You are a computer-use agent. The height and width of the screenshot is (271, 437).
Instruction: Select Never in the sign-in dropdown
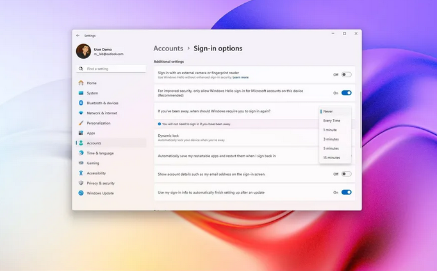335,111
